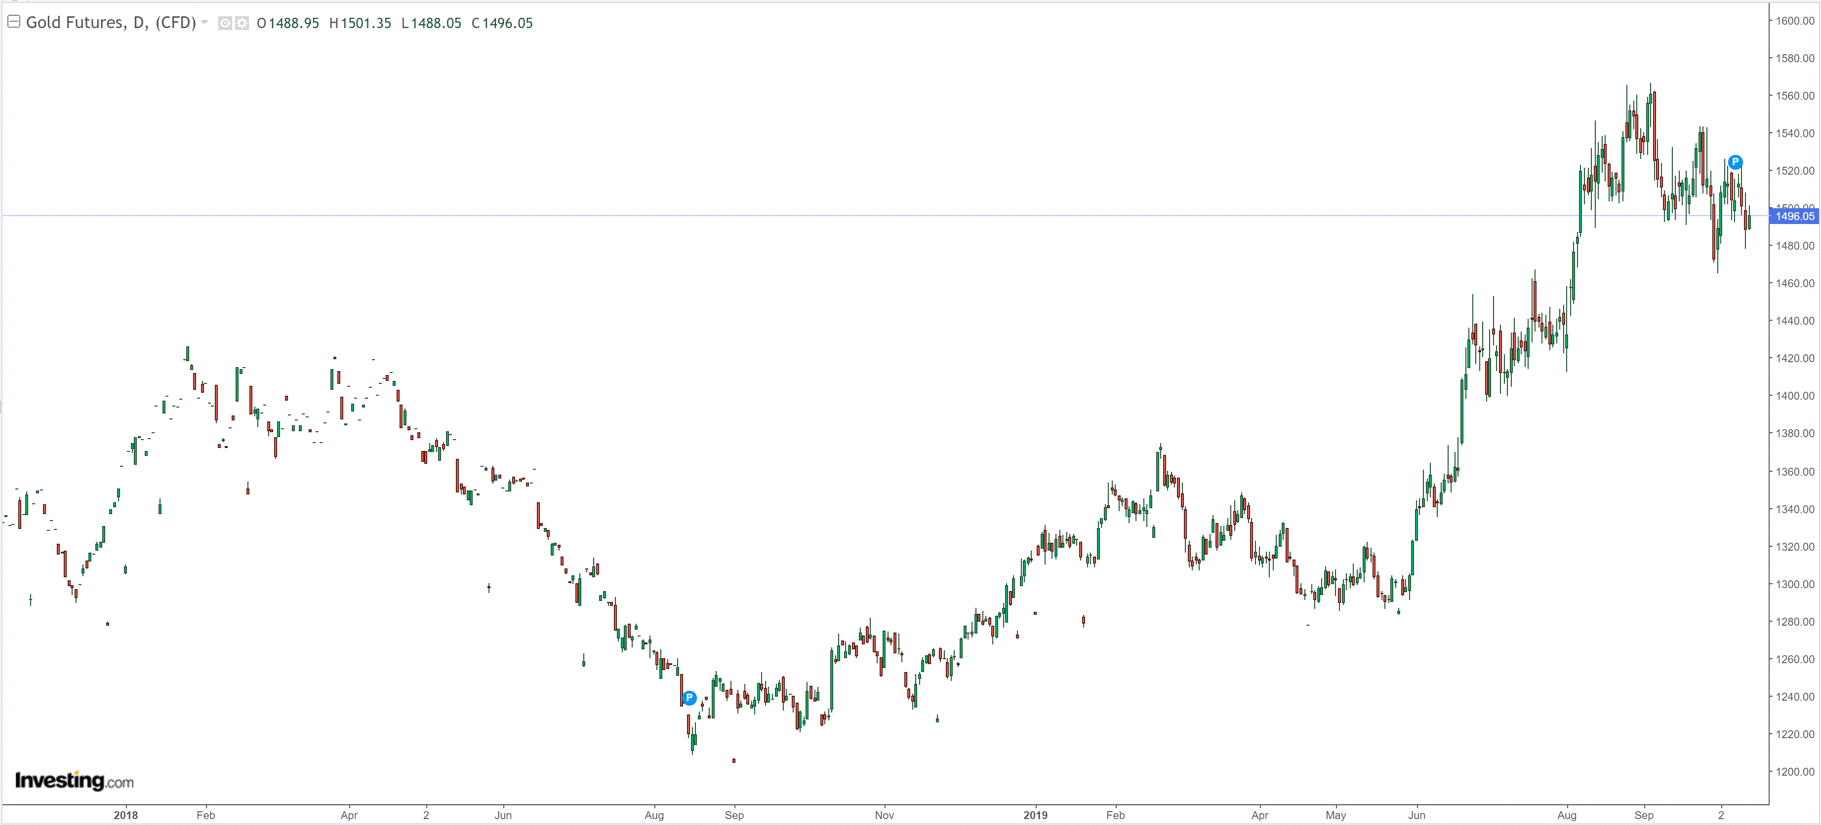Toggle chart visibility with the eye icon
Screen dimensions: 1821x825
point(225,23)
